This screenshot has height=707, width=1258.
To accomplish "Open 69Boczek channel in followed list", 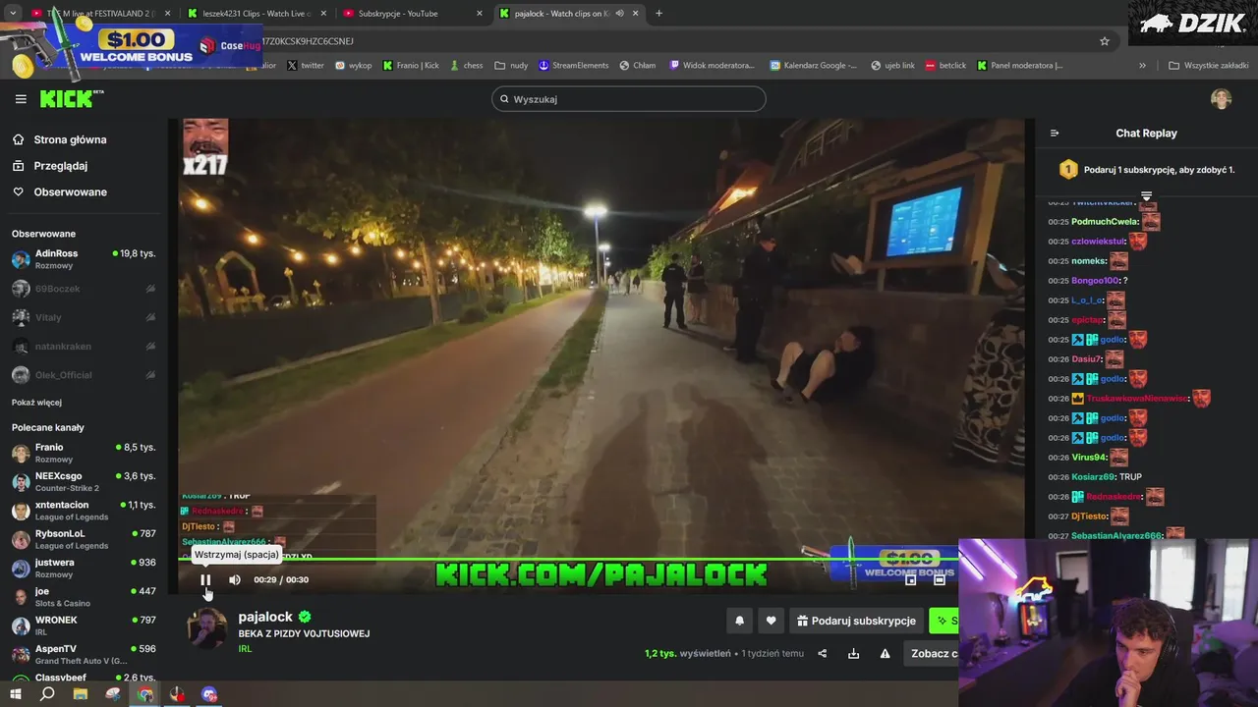I will (x=84, y=289).
